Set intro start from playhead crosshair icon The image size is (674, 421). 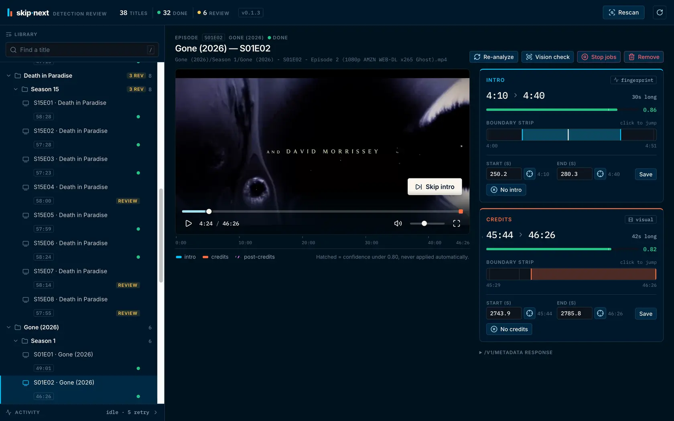530,174
